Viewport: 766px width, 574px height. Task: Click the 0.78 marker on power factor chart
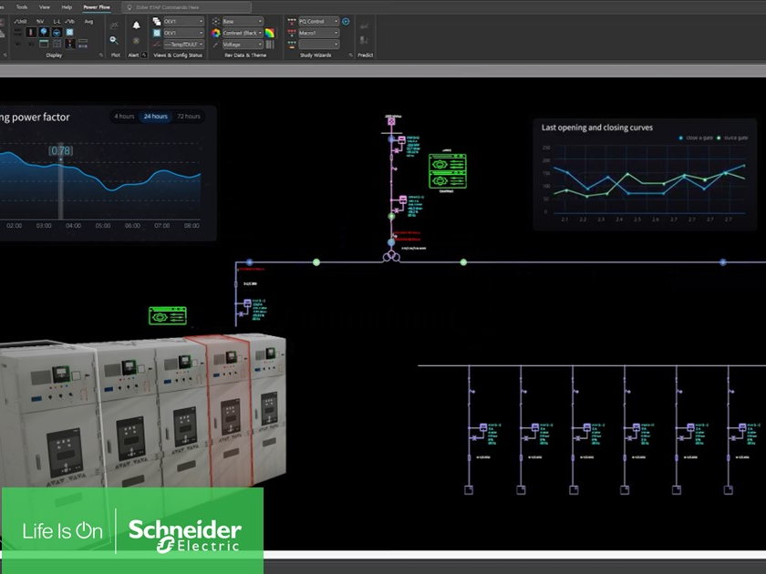click(x=60, y=150)
